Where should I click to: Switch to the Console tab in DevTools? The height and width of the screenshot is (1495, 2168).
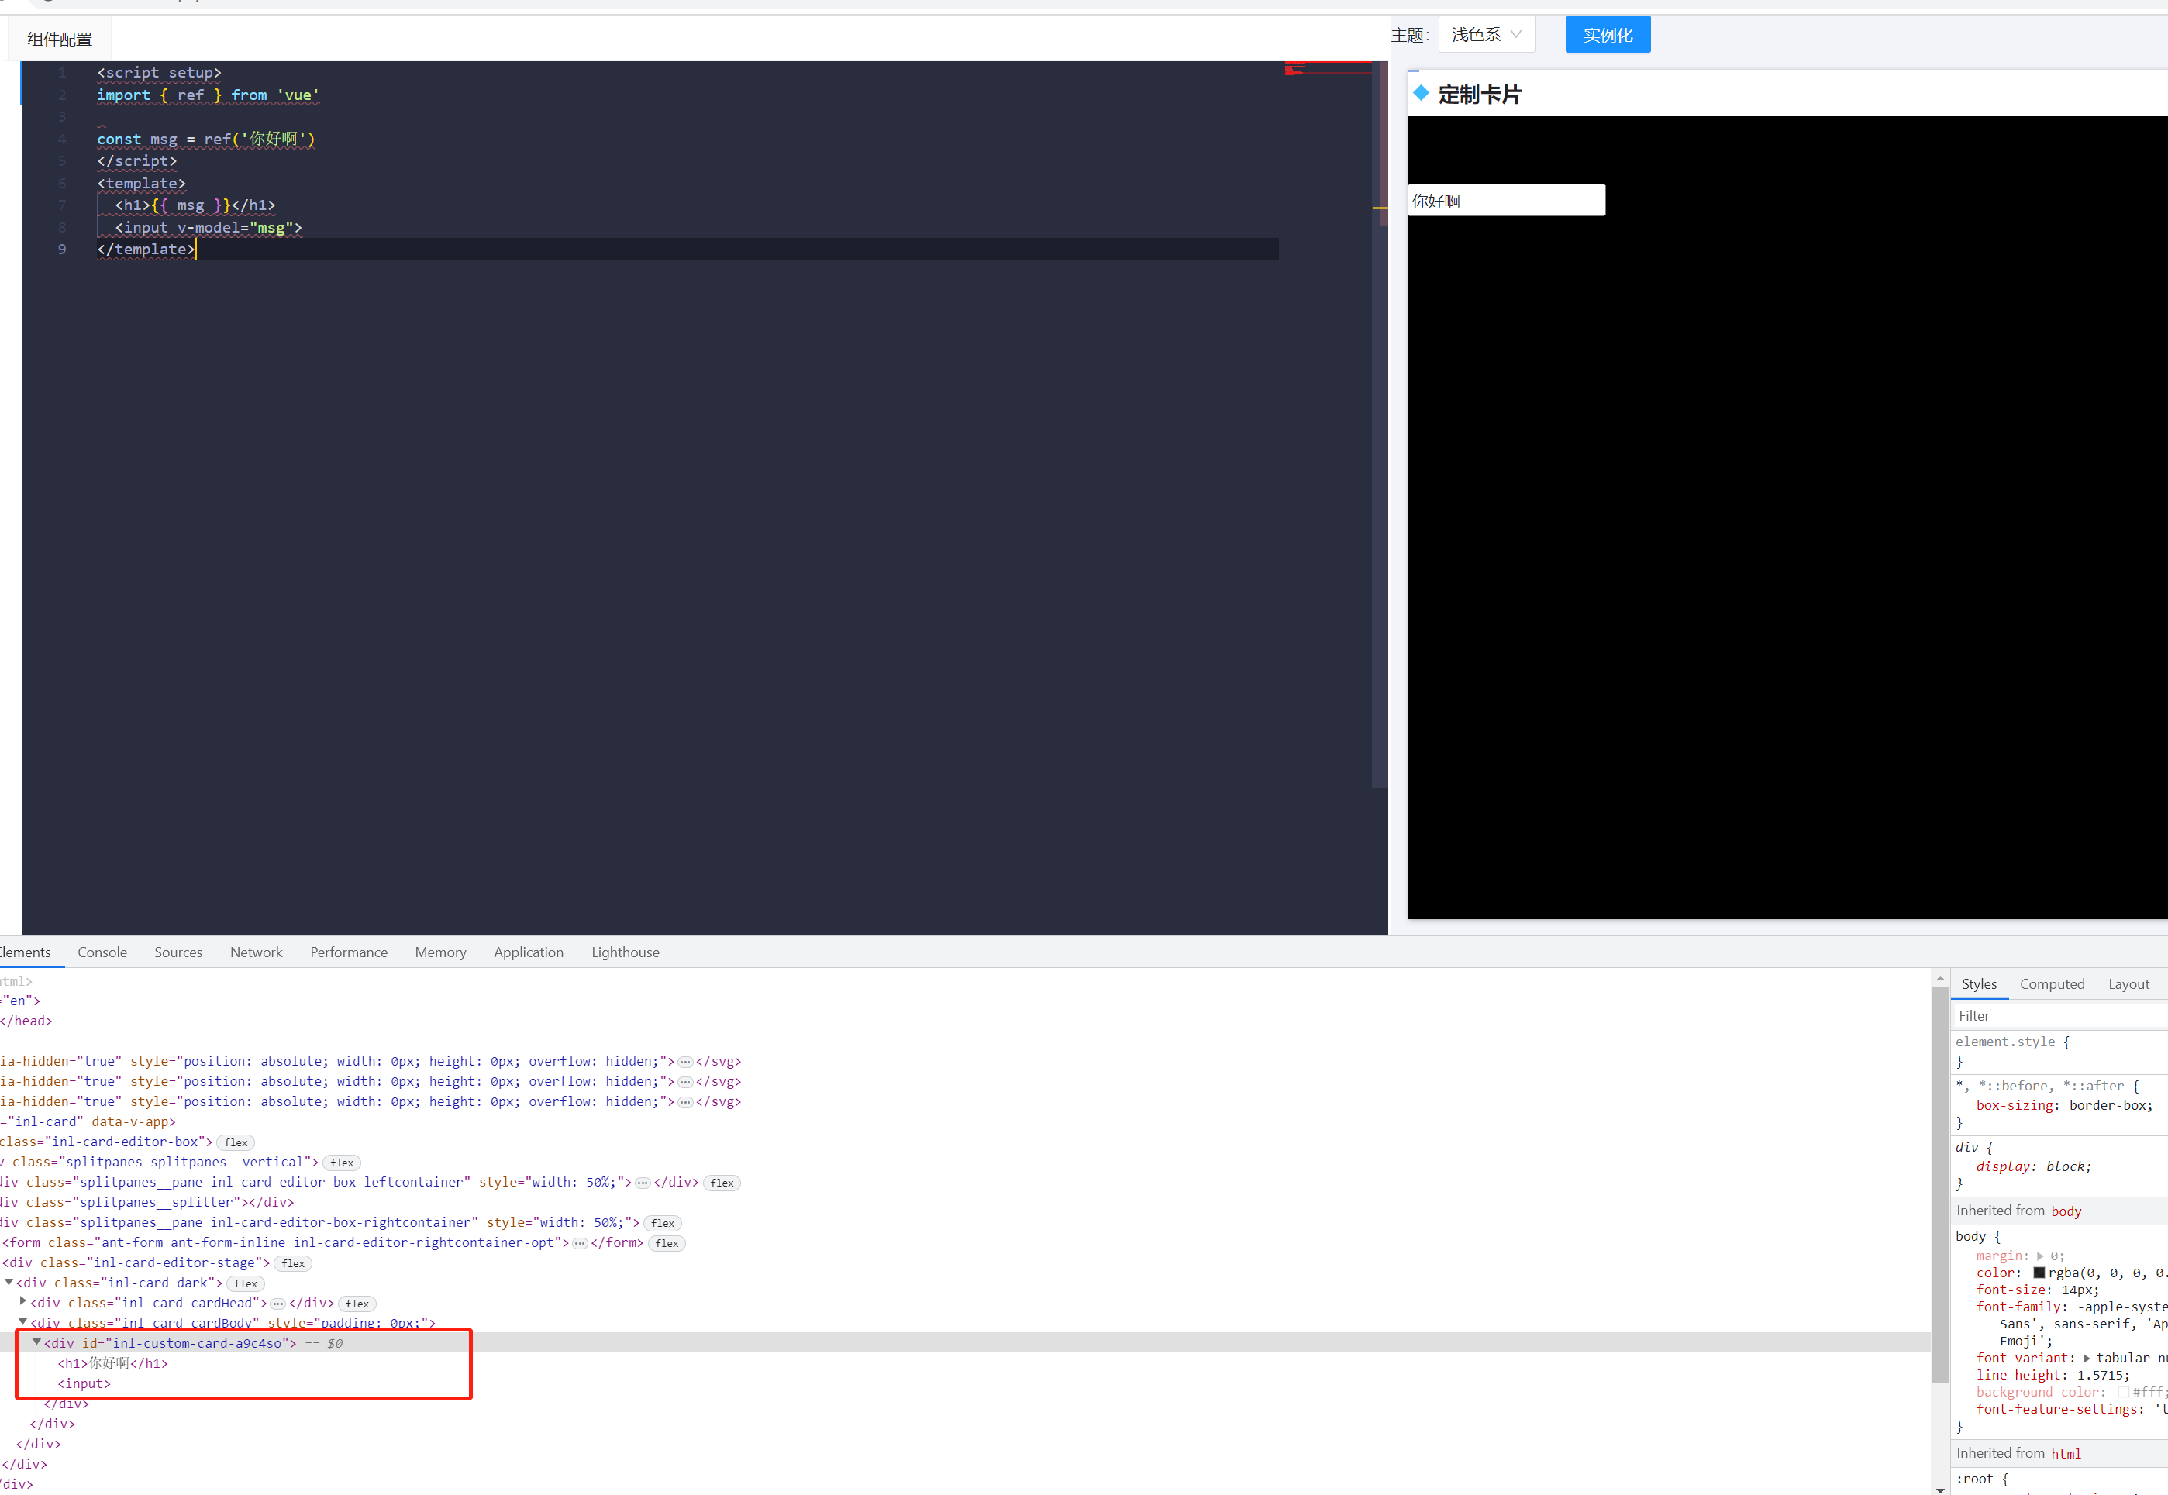102,952
